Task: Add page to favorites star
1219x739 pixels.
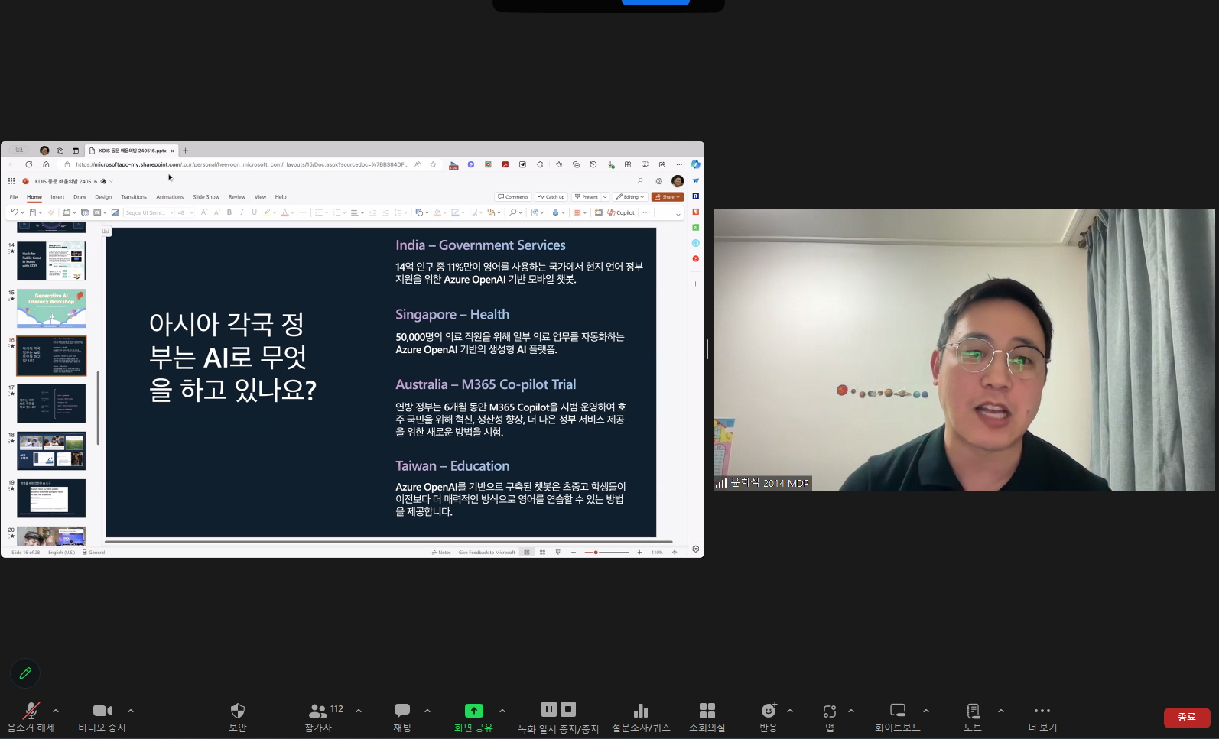Action: (x=433, y=164)
